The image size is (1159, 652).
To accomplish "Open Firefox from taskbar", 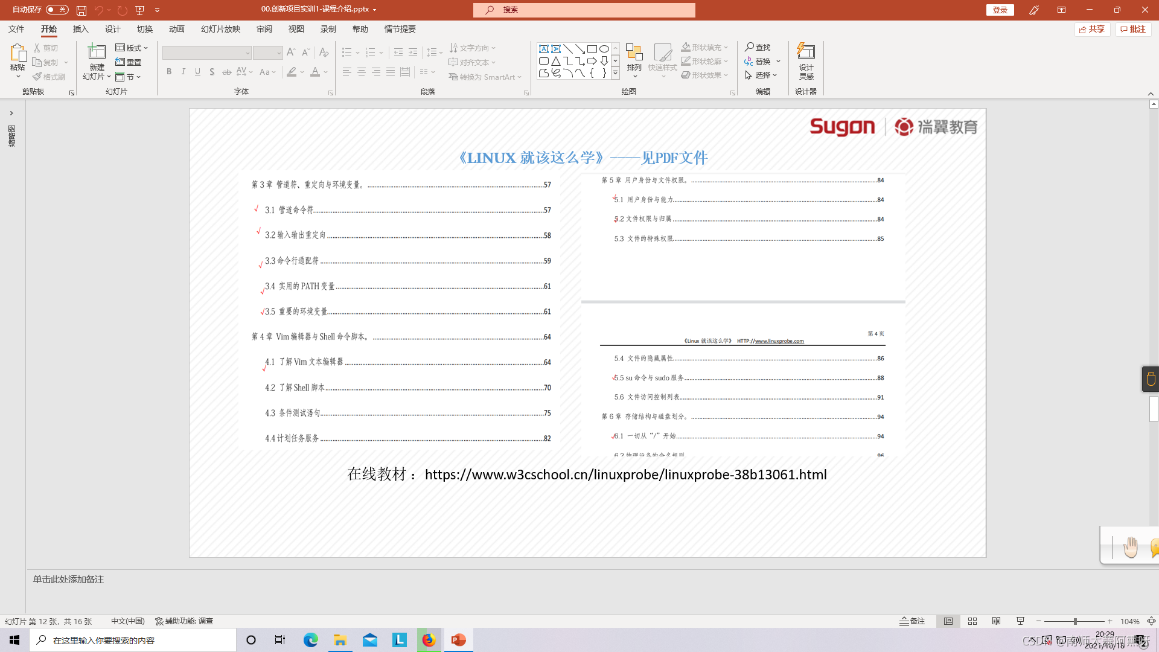I will 429,640.
